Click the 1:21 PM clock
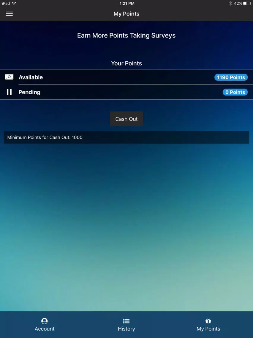The width and height of the screenshot is (253, 338). coord(127,3)
